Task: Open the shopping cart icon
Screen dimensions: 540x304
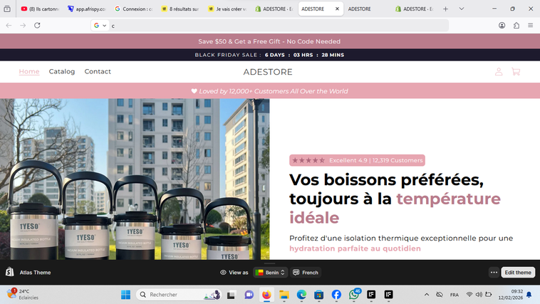Action: 516,72
